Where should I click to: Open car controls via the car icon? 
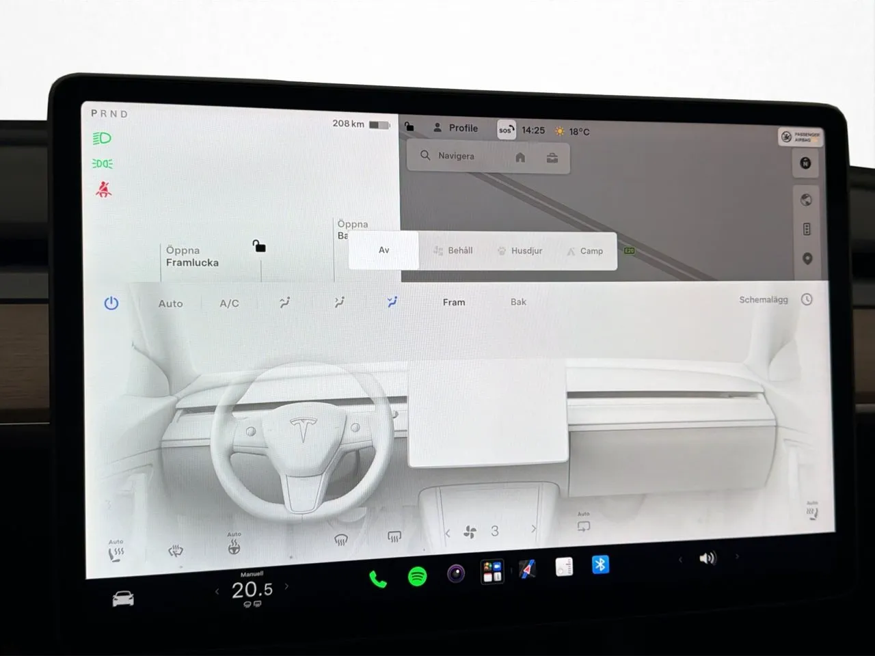[x=123, y=599]
